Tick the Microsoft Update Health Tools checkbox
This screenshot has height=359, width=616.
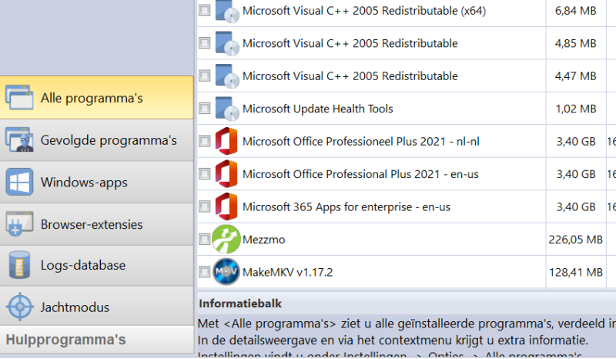(204, 109)
